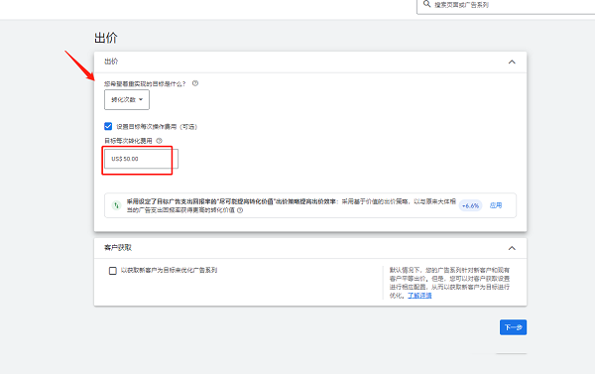This screenshot has width=595, height=374.
Task: Enable 以获取新客户为目标来优化广告系列 checkbox
Action: pyautogui.click(x=113, y=271)
